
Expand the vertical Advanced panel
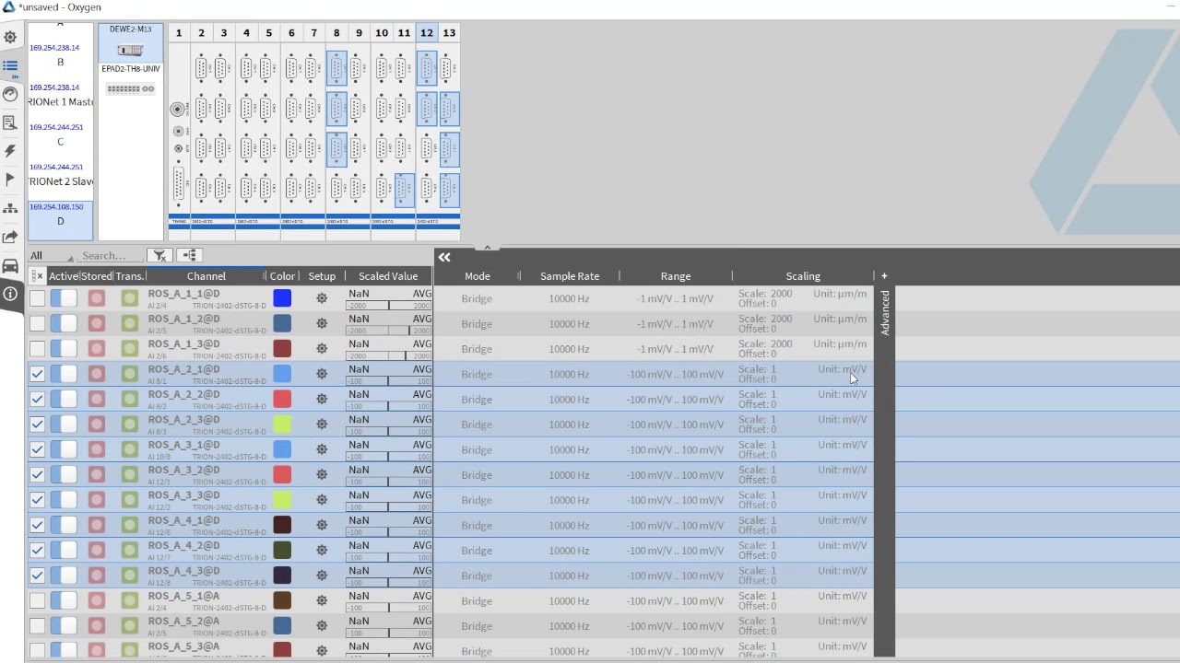(x=885, y=312)
